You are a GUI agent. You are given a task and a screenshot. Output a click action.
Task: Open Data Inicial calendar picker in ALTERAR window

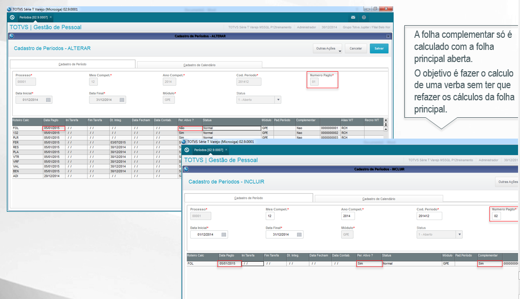point(49,100)
